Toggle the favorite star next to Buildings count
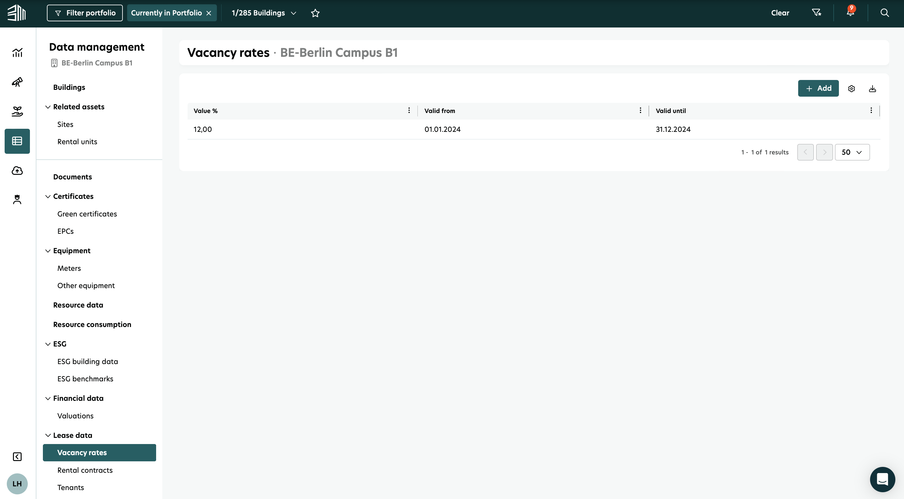 (x=315, y=13)
